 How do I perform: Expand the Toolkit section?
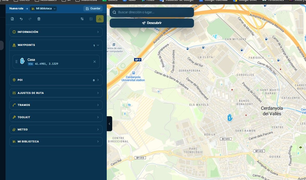click(x=56, y=117)
